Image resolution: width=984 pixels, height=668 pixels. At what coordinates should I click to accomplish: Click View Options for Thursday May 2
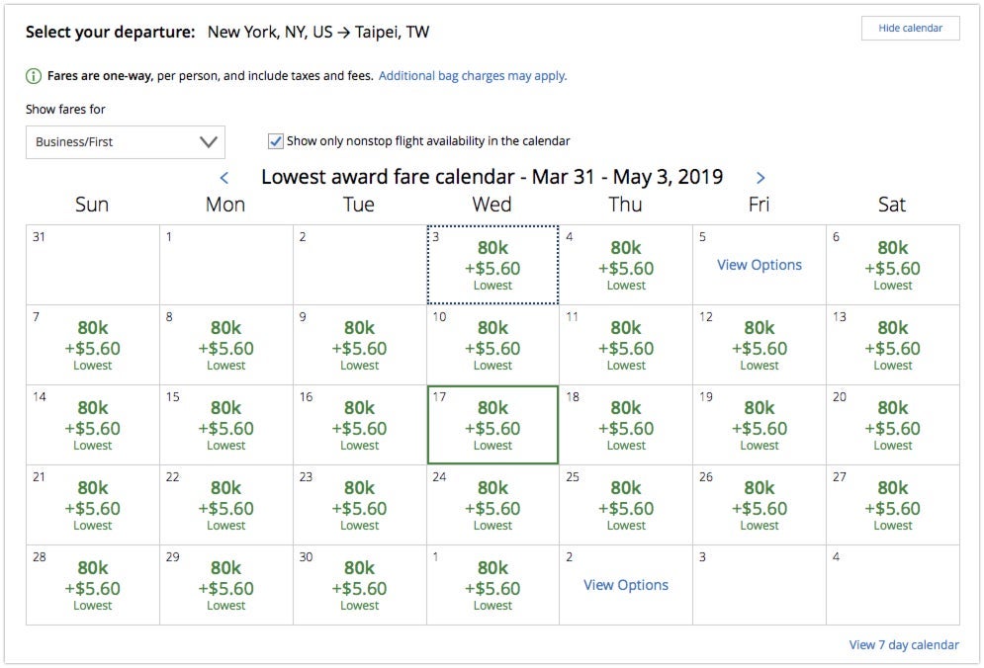coord(626,585)
